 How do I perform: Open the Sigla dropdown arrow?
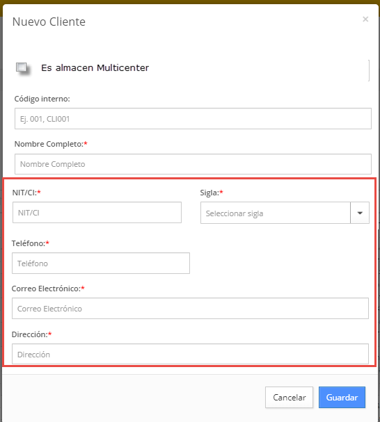(x=360, y=213)
